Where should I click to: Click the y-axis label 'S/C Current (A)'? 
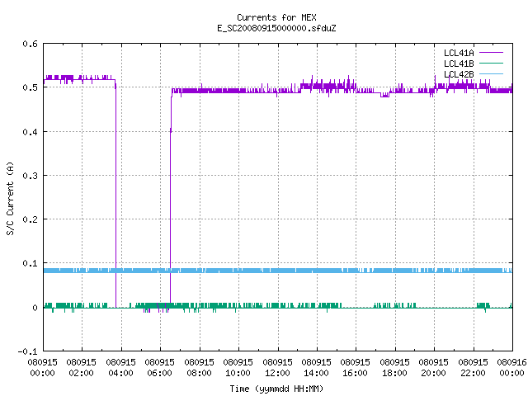pos(10,198)
